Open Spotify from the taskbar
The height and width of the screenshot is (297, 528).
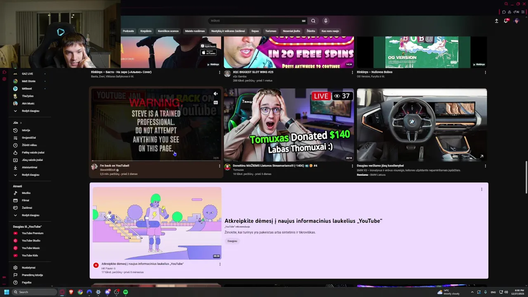tap(125, 292)
